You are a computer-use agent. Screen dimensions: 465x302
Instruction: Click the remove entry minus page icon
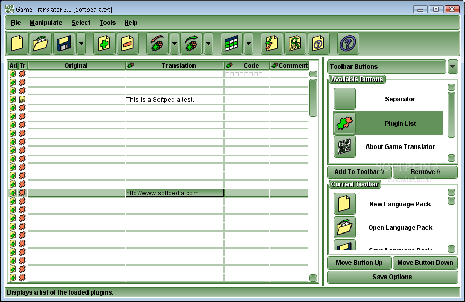[x=128, y=44]
